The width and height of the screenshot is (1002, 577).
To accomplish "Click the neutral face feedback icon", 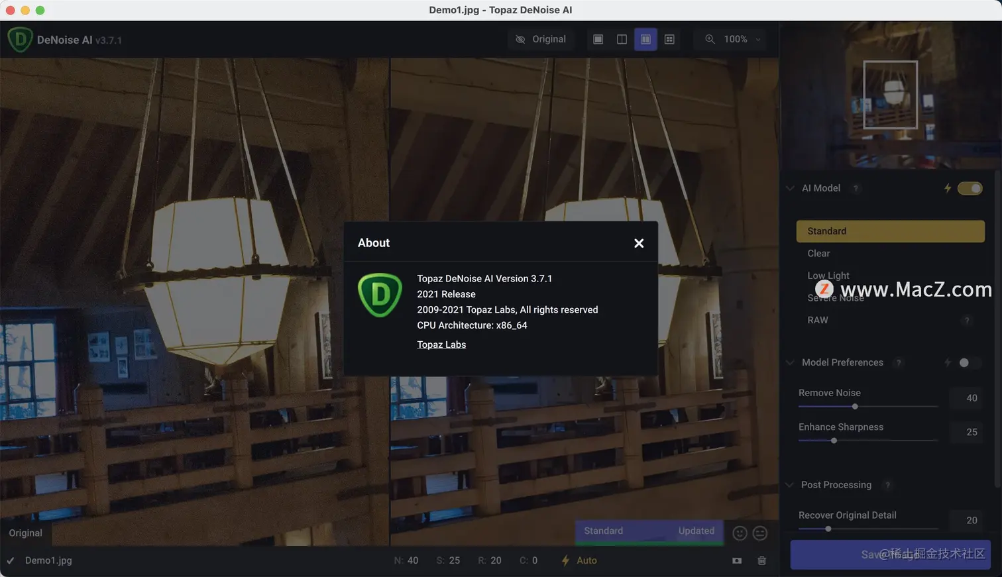I will tap(760, 533).
